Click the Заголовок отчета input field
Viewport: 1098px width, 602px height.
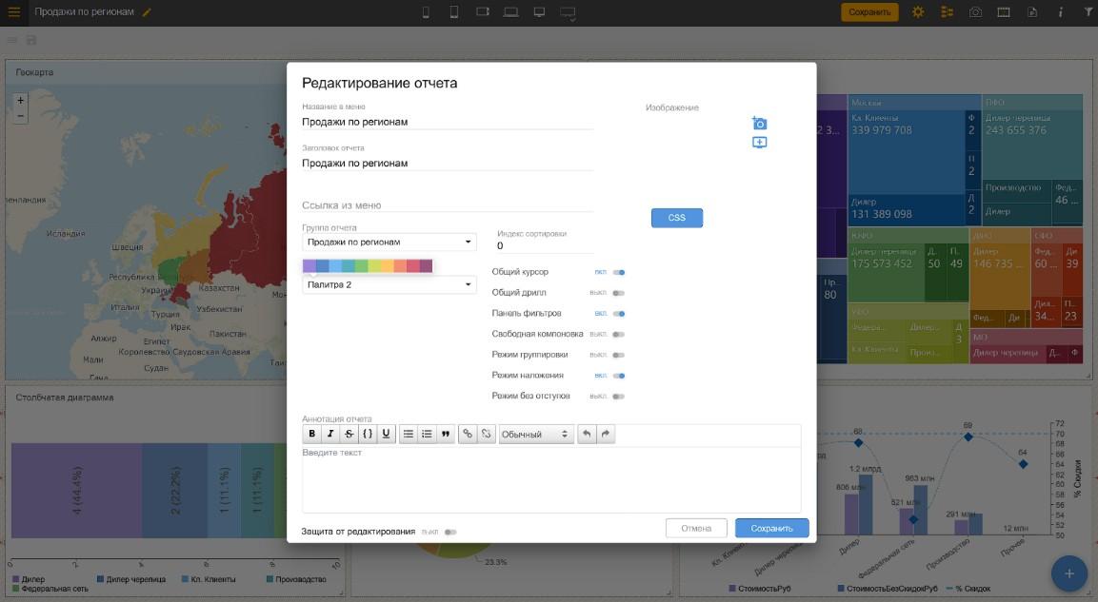(448, 163)
